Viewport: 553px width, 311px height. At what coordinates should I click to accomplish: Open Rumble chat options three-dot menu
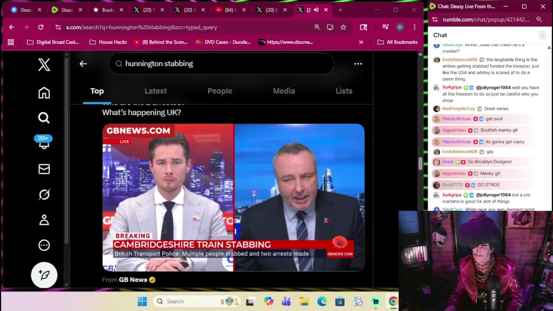tap(542, 35)
